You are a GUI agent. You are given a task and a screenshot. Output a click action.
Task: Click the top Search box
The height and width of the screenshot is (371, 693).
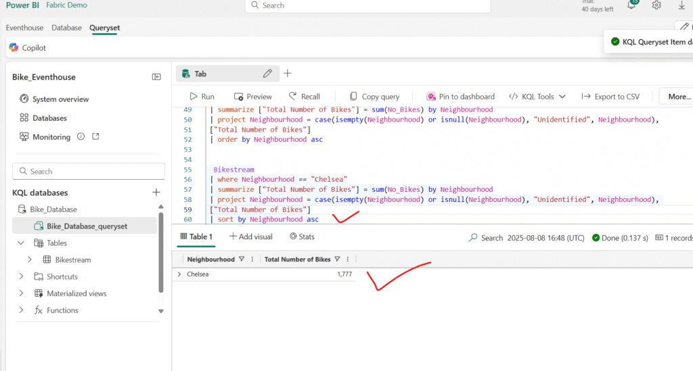click(367, 5)
